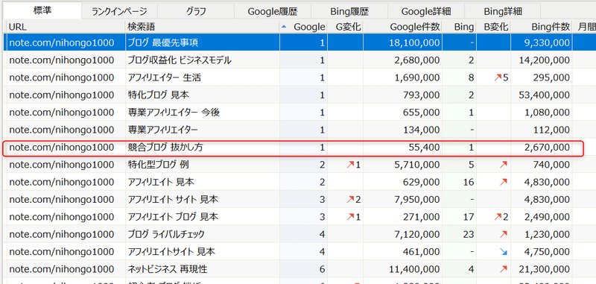Click Google件数 value 18,100,000
The width and height of the screenshot is (596, 284).
point(415,43)
